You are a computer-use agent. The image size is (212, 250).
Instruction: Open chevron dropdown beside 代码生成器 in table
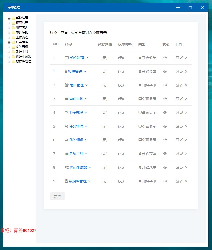coord(90,167)
